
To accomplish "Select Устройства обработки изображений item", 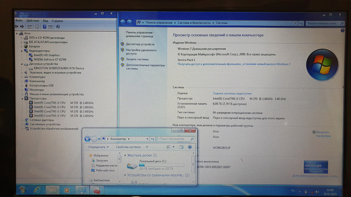I will click(x=54, y=128).
